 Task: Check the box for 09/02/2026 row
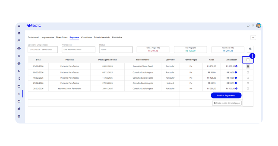tap(248, 73)
